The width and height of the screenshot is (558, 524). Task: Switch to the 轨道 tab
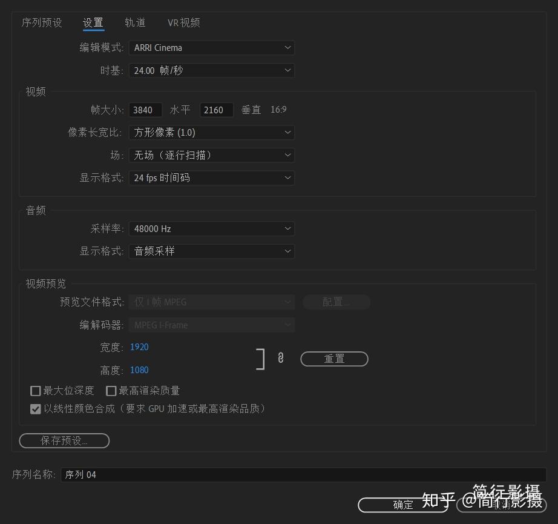click(x=135, y=23)
